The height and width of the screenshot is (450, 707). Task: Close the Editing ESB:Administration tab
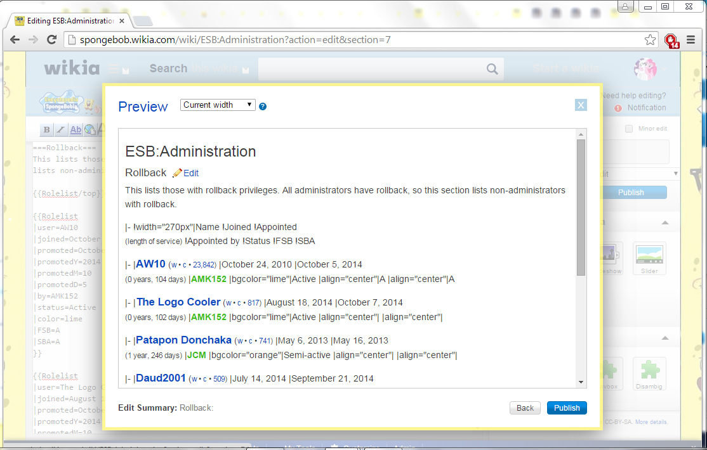click(122, 21)
